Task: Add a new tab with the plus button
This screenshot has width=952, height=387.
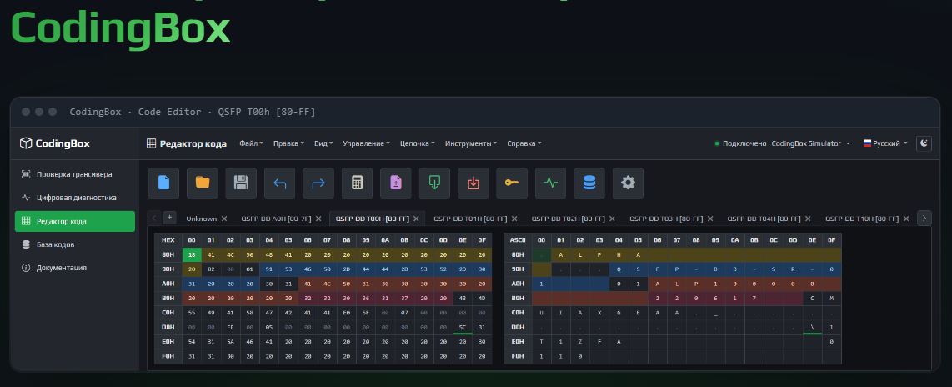Action: coord(170,218)
